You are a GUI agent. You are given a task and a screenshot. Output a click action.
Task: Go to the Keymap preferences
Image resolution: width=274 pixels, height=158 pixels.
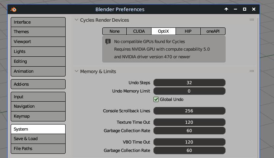click(38, 116)
